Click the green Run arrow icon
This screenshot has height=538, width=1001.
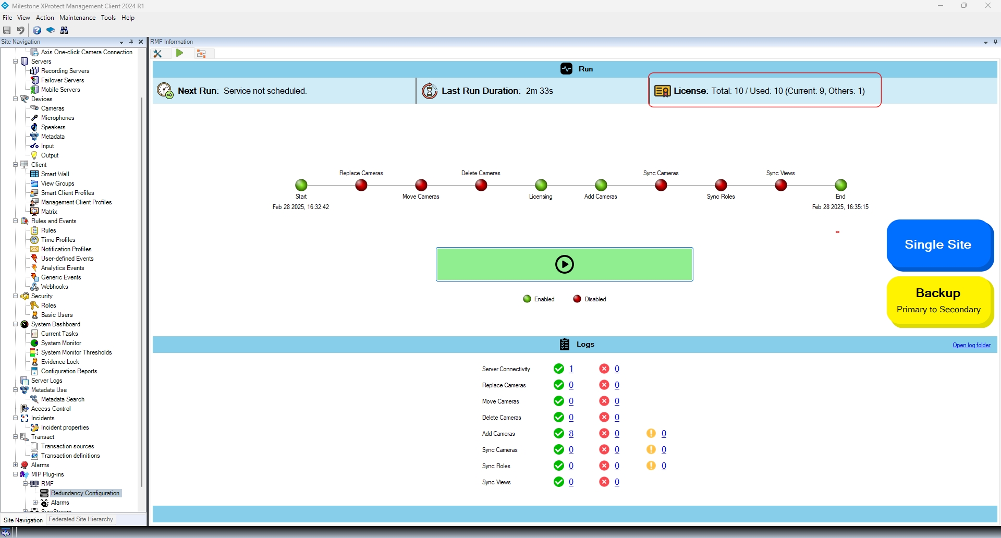[179, 53]
